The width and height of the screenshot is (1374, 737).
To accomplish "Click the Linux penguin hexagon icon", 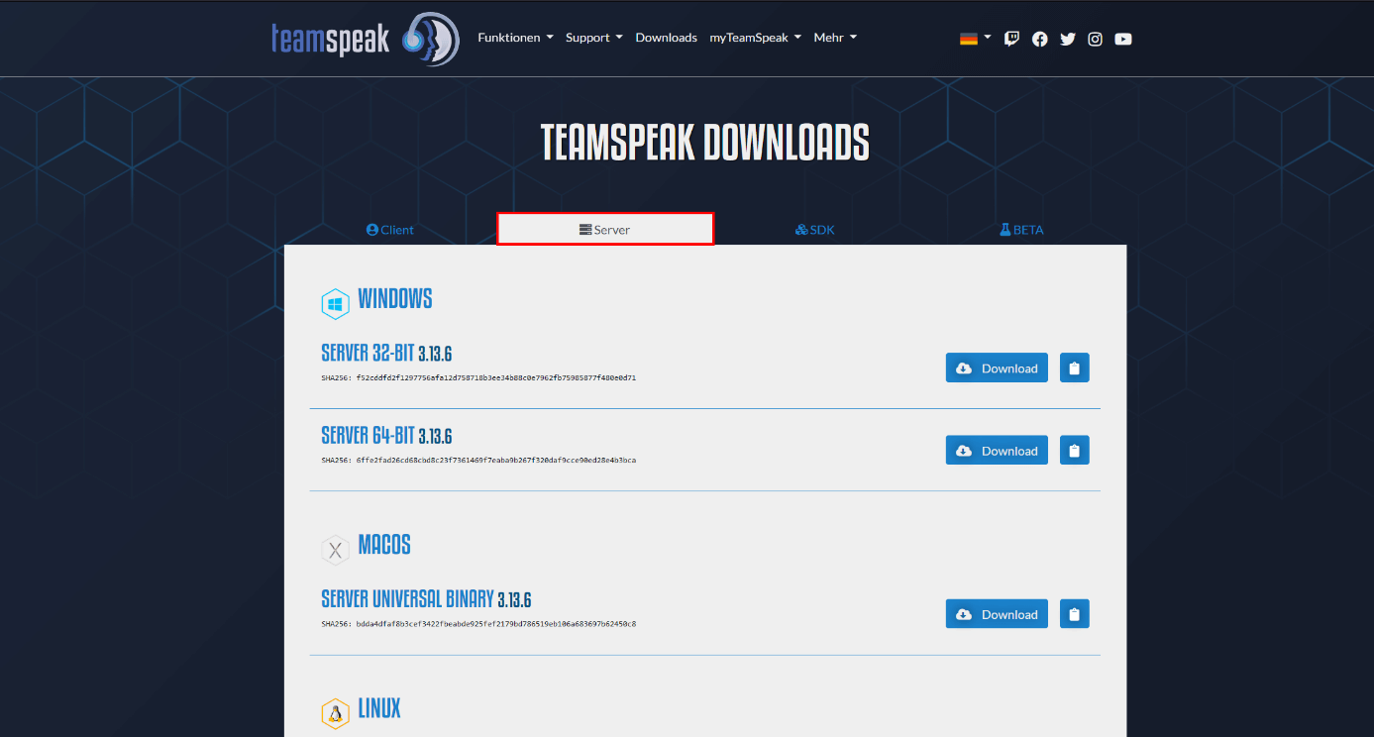I will (335, 714).
